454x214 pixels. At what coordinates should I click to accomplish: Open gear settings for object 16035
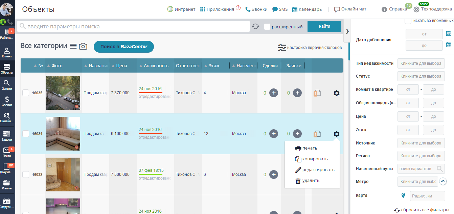coord(336,93)
